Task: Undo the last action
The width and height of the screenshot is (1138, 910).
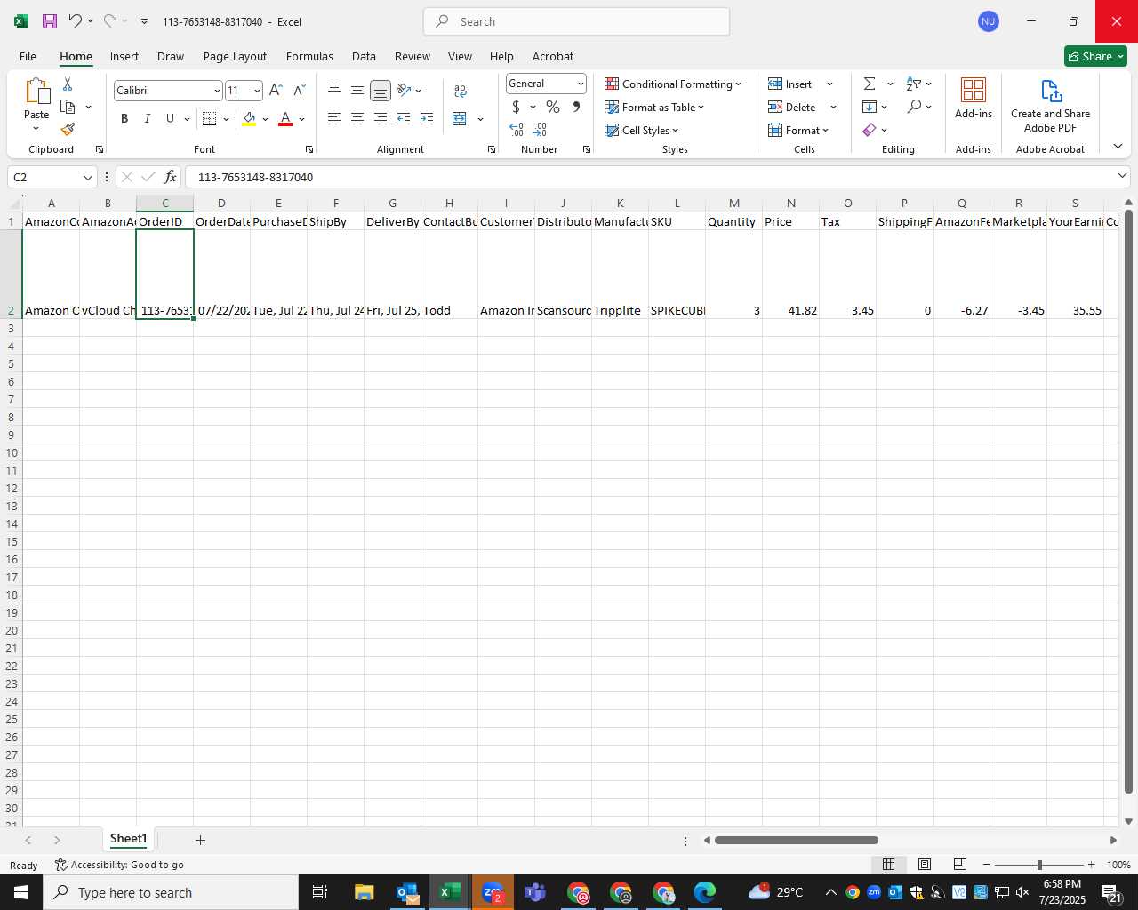Action: [76, 21]
